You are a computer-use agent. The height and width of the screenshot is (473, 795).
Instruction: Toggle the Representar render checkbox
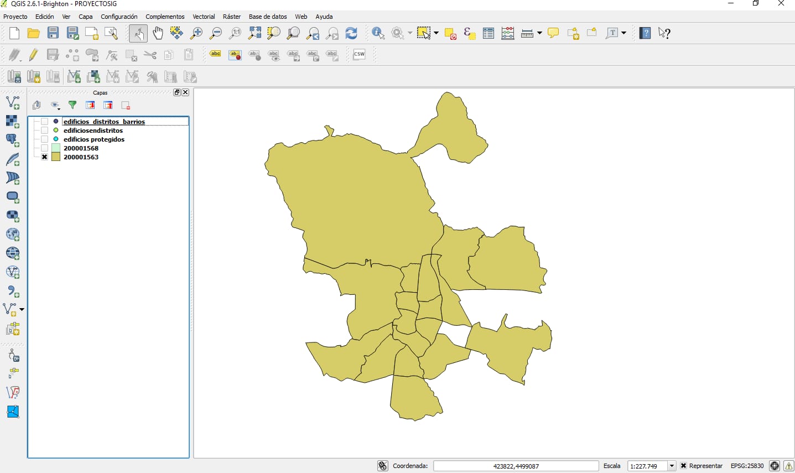[x=684, y=466]
